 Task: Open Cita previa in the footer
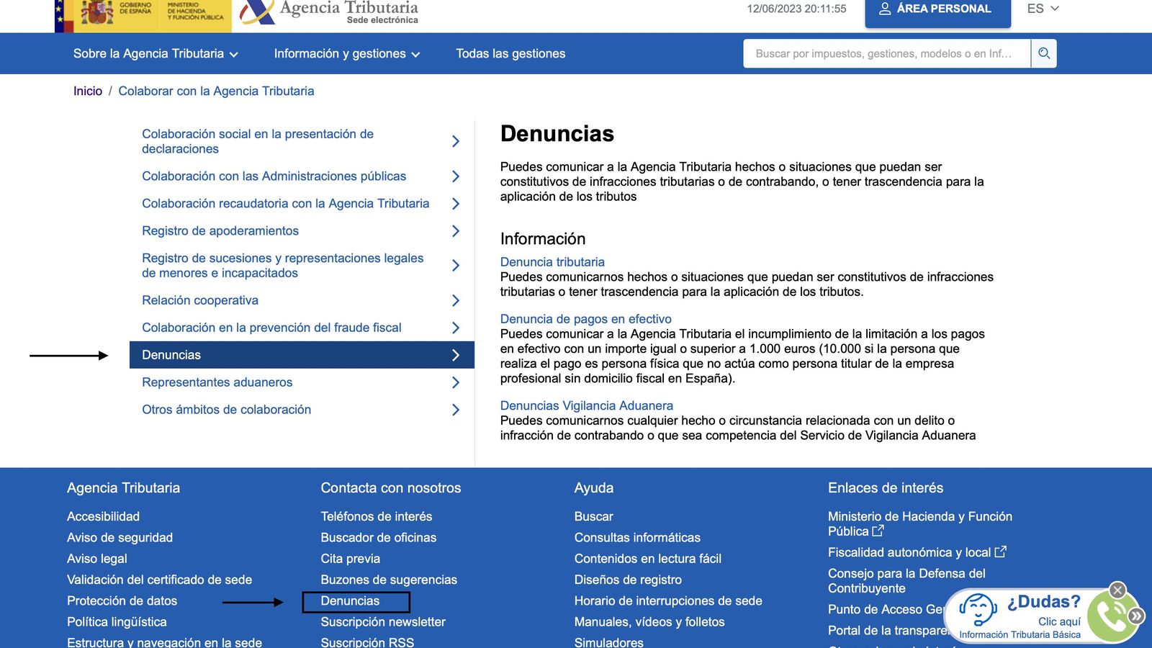click(349, 558)
